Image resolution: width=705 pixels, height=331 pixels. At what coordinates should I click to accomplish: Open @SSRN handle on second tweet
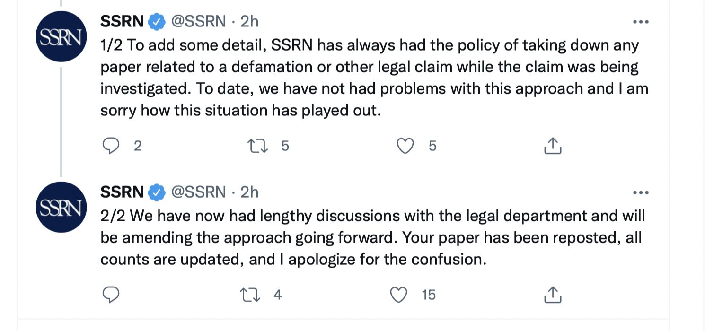(x=198, y=192)
